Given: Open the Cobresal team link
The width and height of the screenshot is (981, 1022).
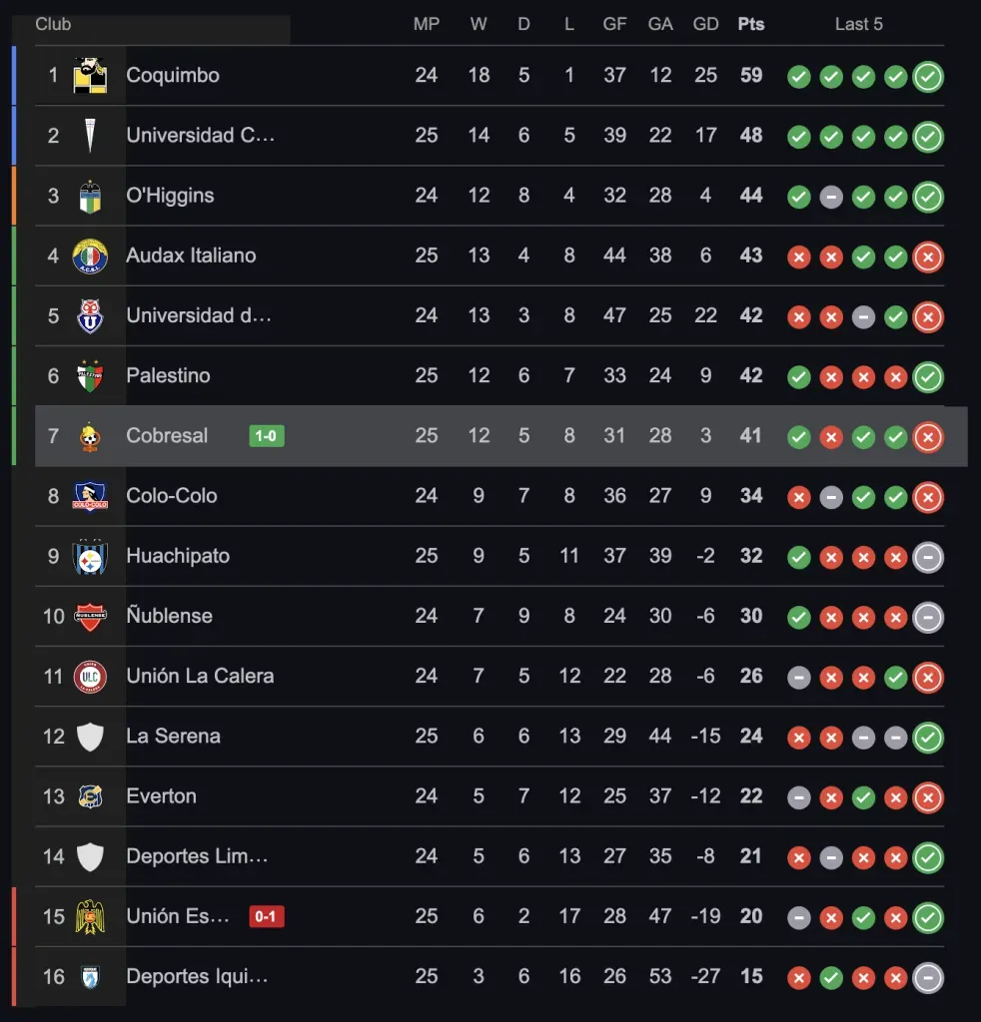Looking at the screenshot, I should coord(167,436).
